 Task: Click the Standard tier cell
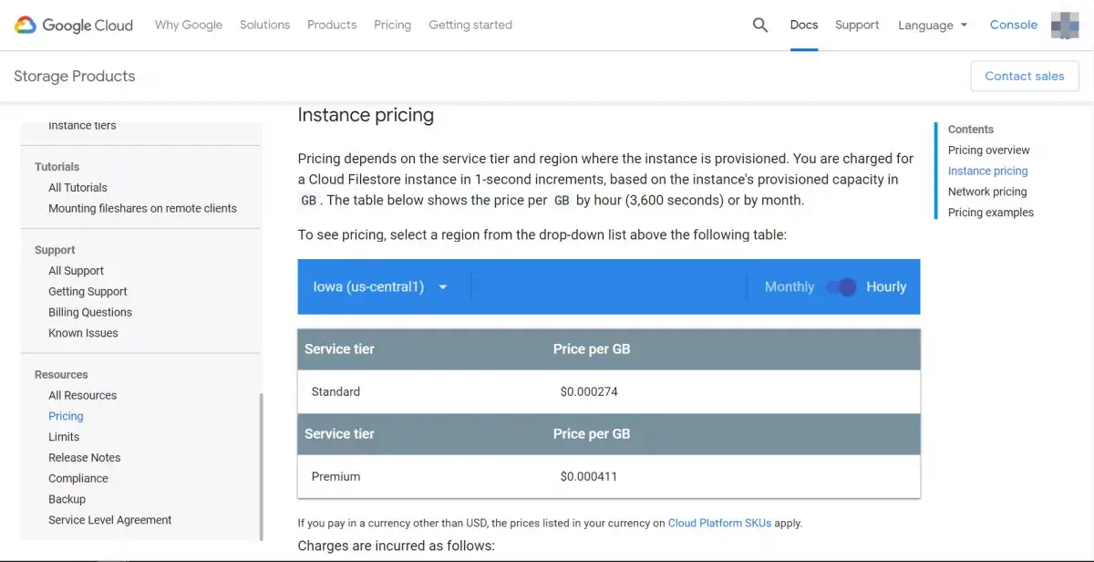[335, 392]
